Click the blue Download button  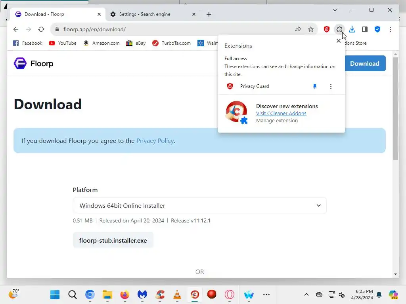tap(365, 63)
